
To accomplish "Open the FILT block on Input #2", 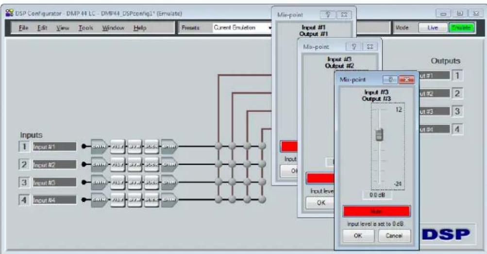I will click(118, 164).
